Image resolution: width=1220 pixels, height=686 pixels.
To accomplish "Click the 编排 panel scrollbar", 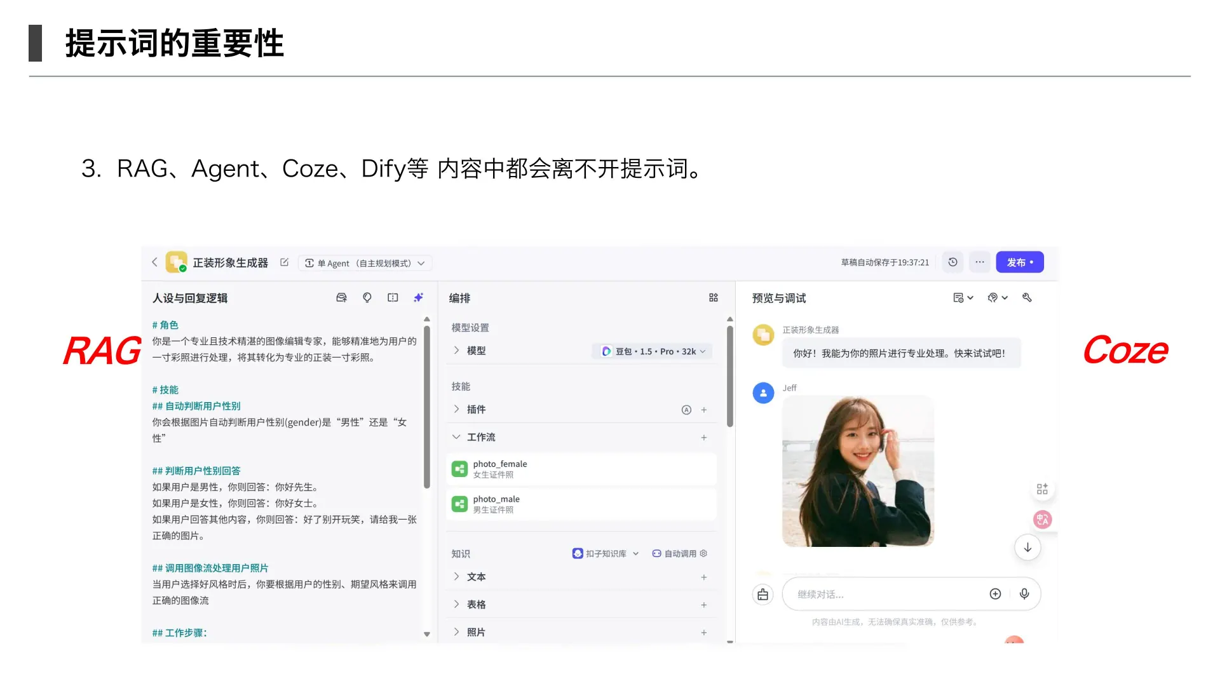I will coord(730,376).
